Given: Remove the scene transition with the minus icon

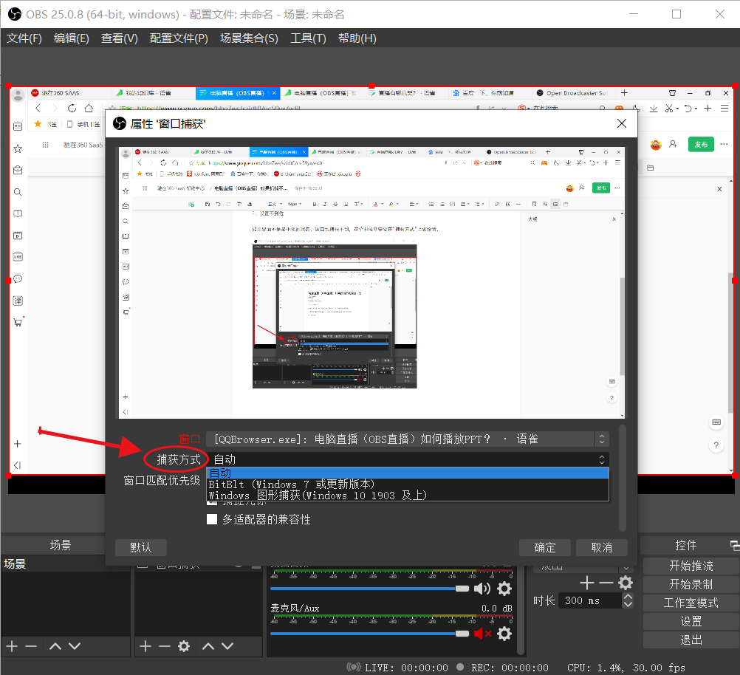Looking at the screenshot, I should [x=606, y=583].
